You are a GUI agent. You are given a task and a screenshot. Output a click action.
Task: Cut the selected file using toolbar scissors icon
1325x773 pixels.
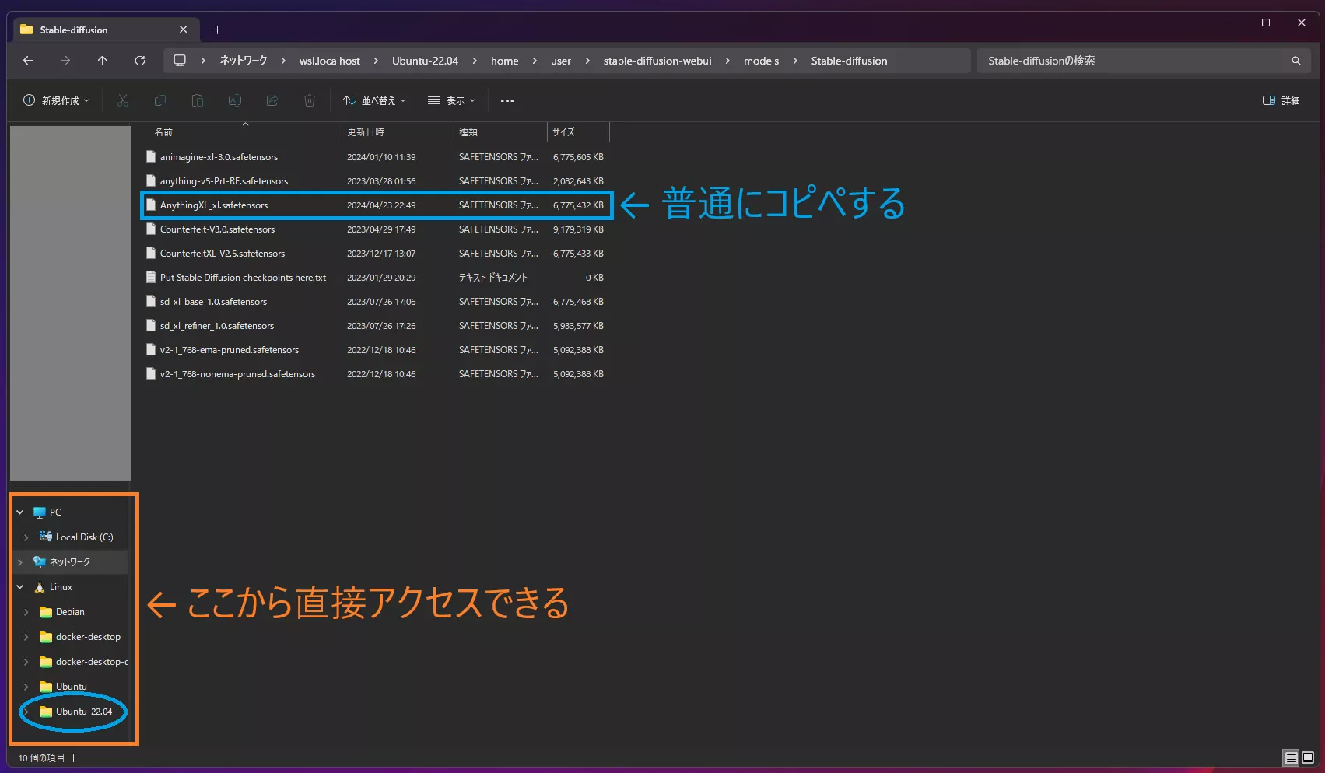(x=122, y=100)
